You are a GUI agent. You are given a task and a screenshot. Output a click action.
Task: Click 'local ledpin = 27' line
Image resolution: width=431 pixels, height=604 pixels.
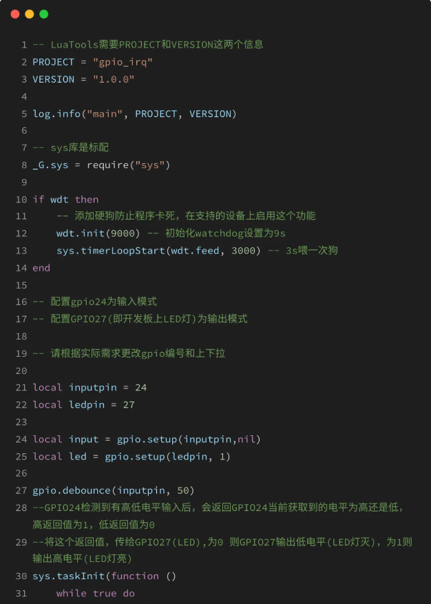tap(83, 405)
